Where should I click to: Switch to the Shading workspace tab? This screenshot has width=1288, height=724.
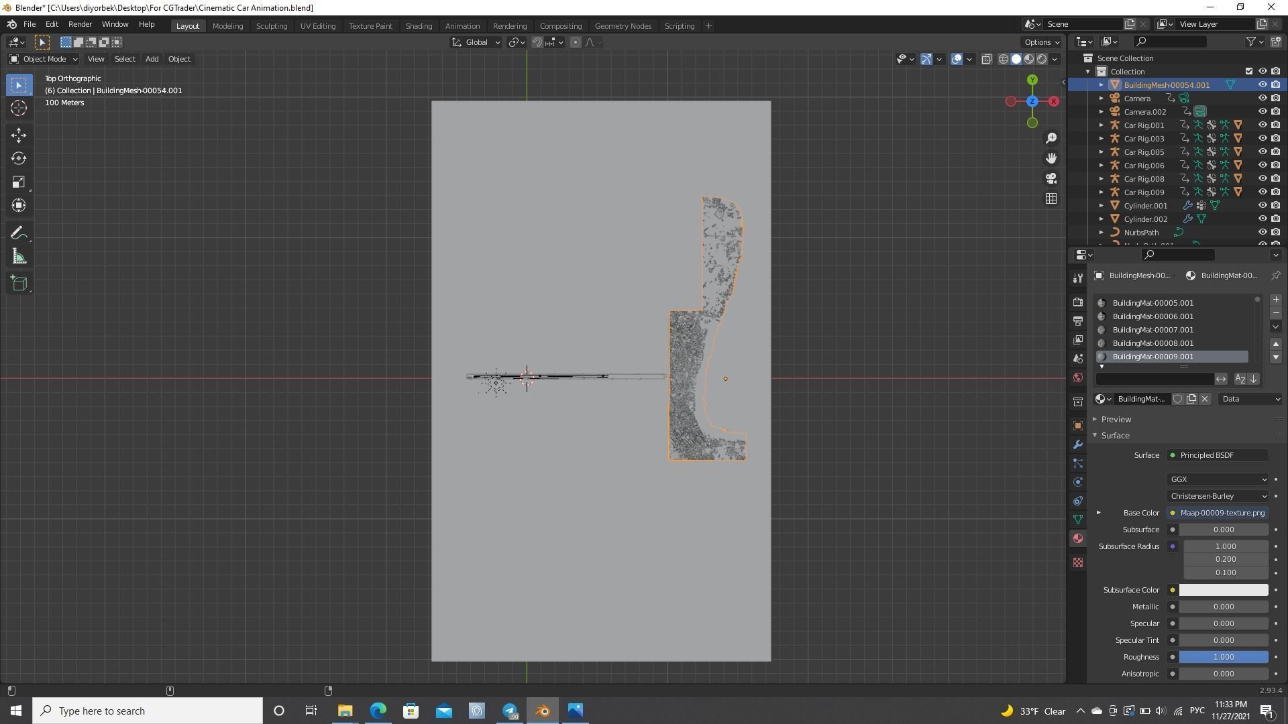pyautogui.click(x=418, y=26)
